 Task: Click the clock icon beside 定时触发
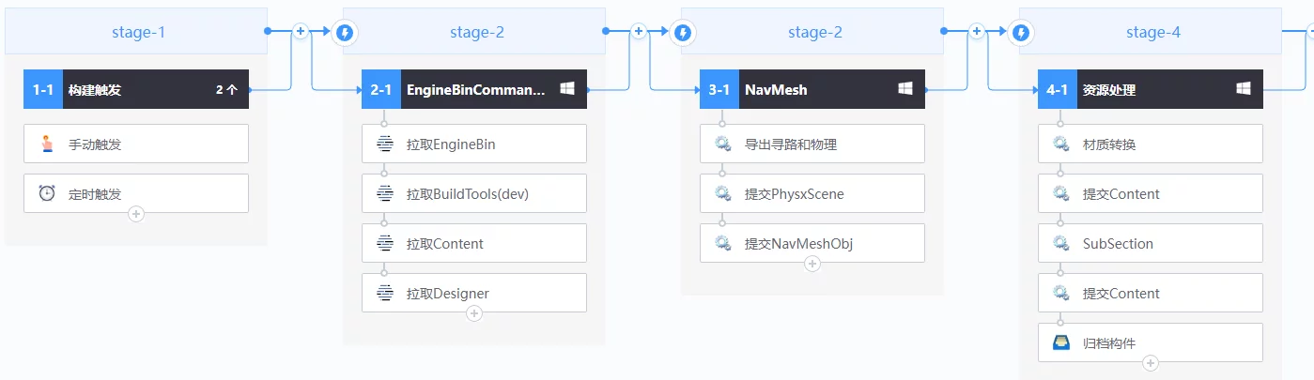tap(47, 193)
